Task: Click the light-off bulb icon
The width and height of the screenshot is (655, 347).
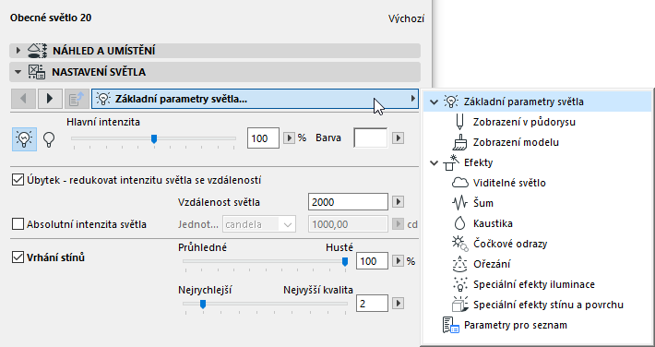Action: (x=49, y=139)
